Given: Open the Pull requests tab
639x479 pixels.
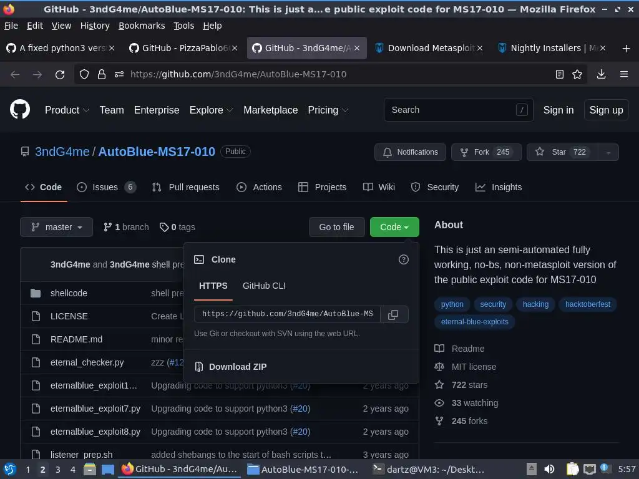Looking at the screenshot, I should pyautogui.click(x=186, y=187).
